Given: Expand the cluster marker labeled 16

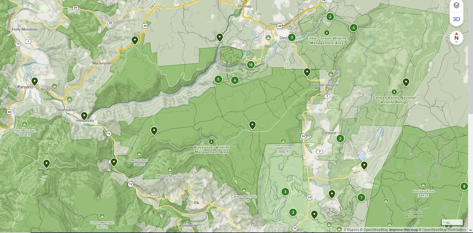Looking at the screenshot, I should tap(251, 65).
